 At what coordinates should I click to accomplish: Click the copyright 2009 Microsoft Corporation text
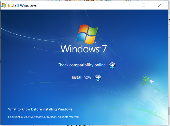tap(44, 117)
